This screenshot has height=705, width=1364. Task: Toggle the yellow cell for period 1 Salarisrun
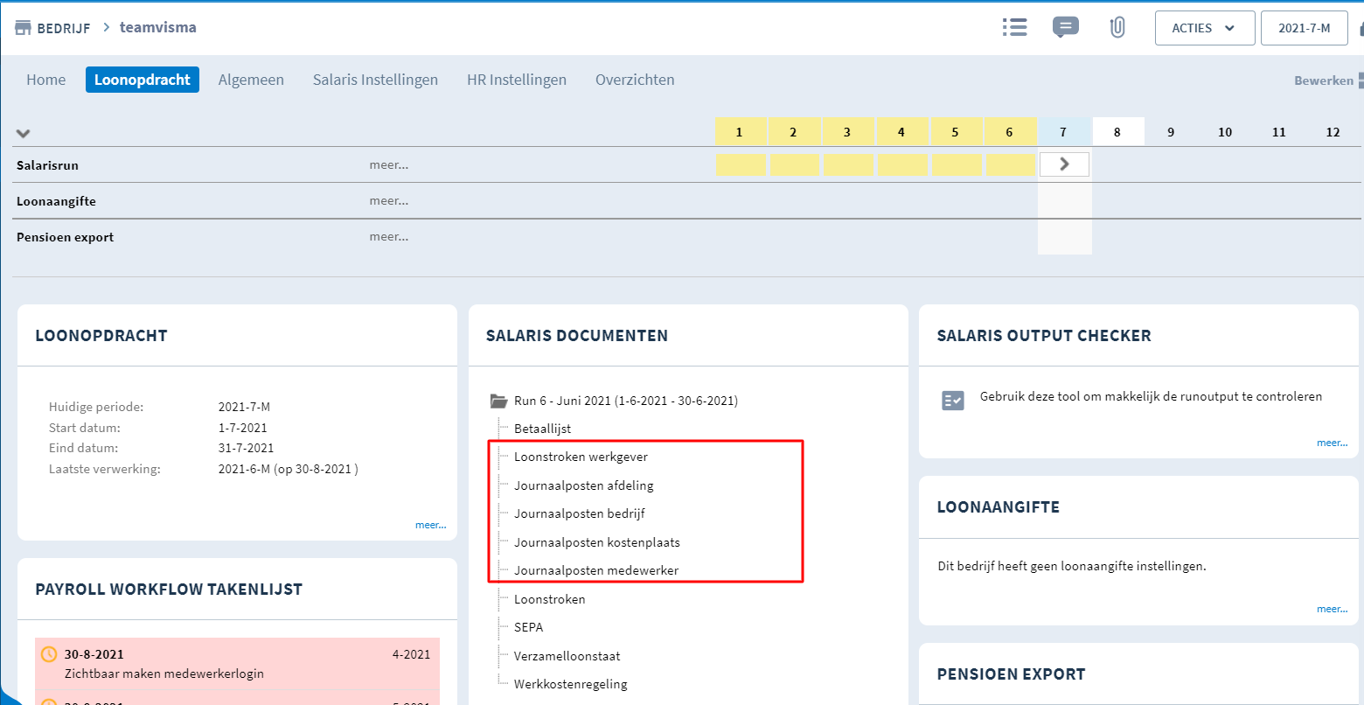(741, 164)
